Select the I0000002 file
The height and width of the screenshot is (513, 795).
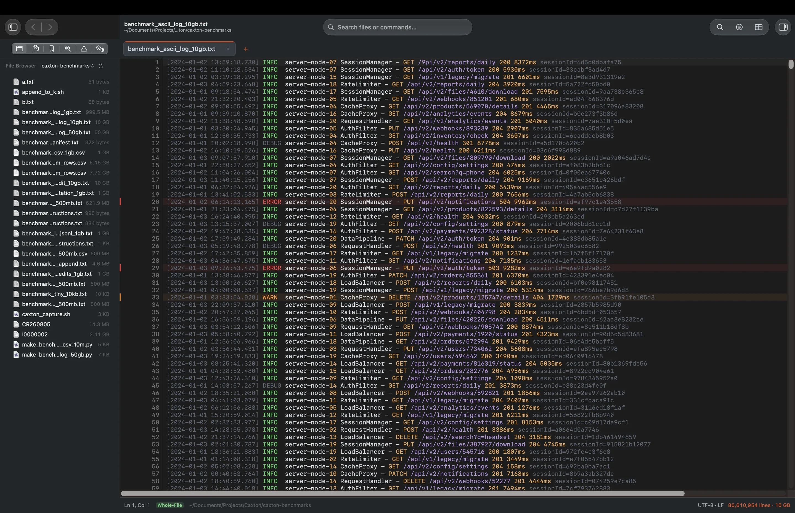click(61, 334)
